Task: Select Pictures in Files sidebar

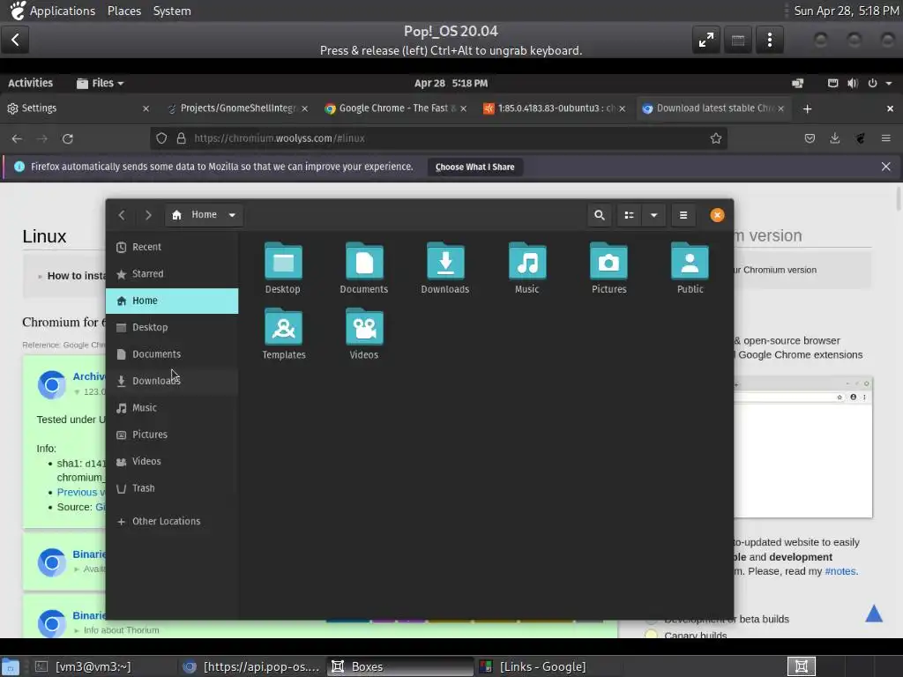Action: 172,435
